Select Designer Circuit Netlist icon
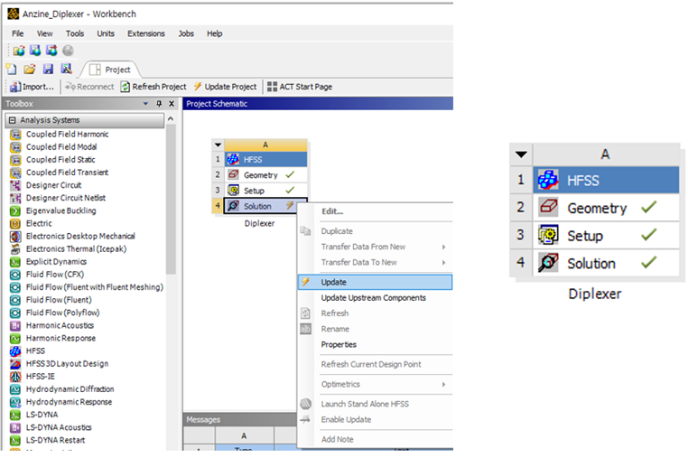Image resolution: width=688 pixels, height=458 pixels. (x=15, y=198)
